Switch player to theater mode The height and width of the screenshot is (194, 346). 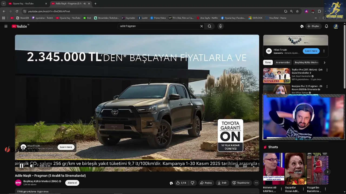pos(245,166)
